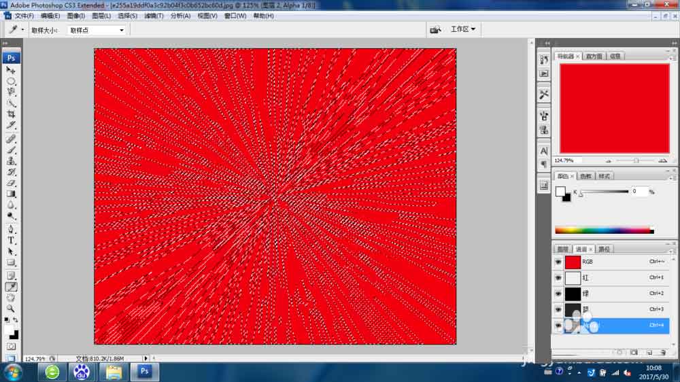Open the 文件(F) menu
This screenshot has width=680, height=382.
24,16
